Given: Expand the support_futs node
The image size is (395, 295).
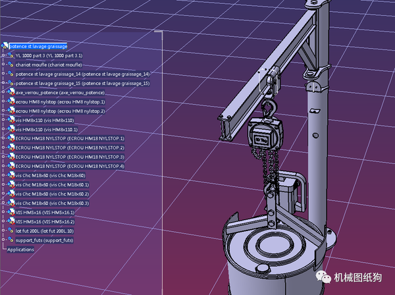Looking at the screenshot, I should (3, 240).
